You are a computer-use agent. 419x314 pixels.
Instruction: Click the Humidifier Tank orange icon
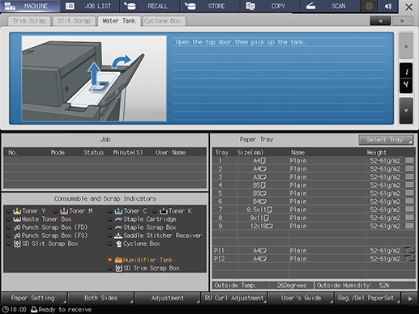click(x=118, y=260)
